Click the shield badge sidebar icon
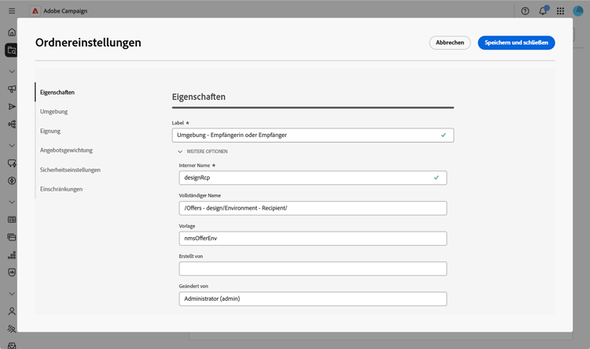Viewport: 590px width, 349px height. [x=12, y=273]
